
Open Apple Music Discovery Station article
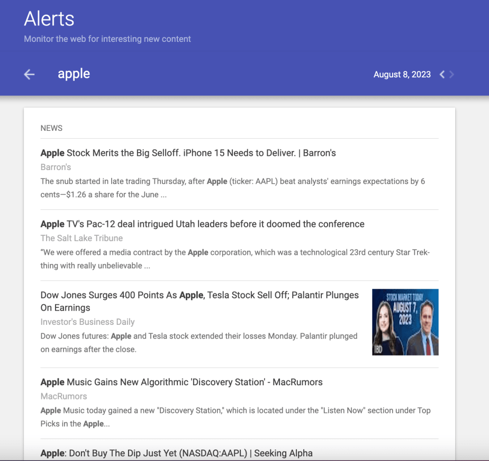pos(181,382)
